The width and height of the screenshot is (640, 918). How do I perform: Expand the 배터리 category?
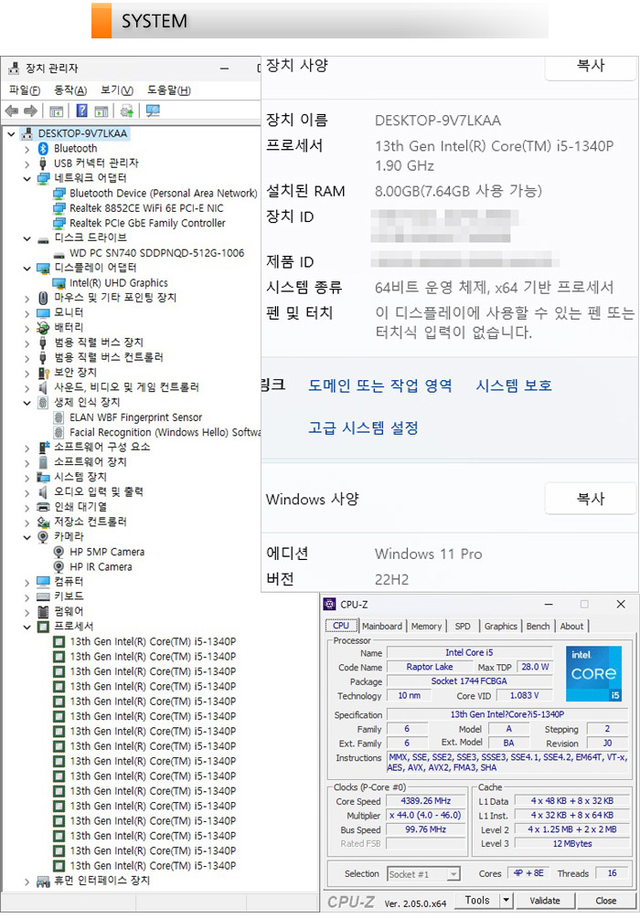[27, 328]
